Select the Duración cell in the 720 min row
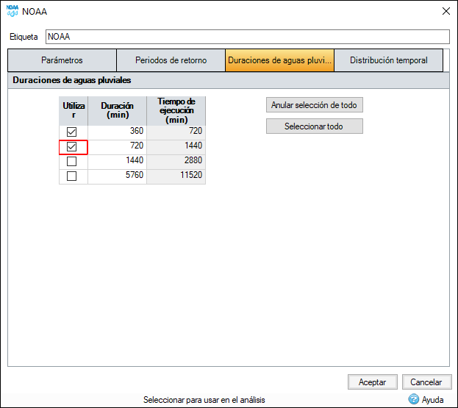 [x=117, y=147]
